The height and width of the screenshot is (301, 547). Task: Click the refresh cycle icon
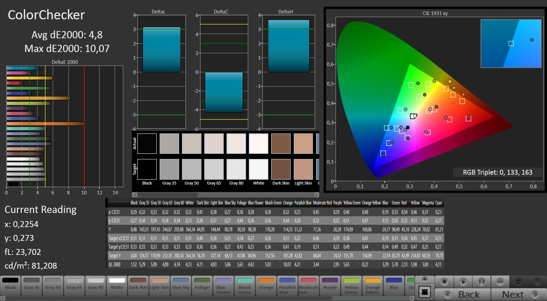click(518, 282)
